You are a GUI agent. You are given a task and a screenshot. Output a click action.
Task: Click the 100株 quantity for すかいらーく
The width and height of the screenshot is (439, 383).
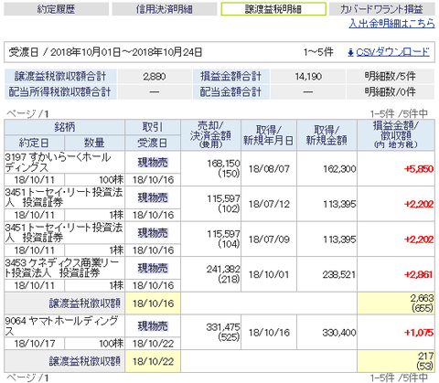[112, 180]
